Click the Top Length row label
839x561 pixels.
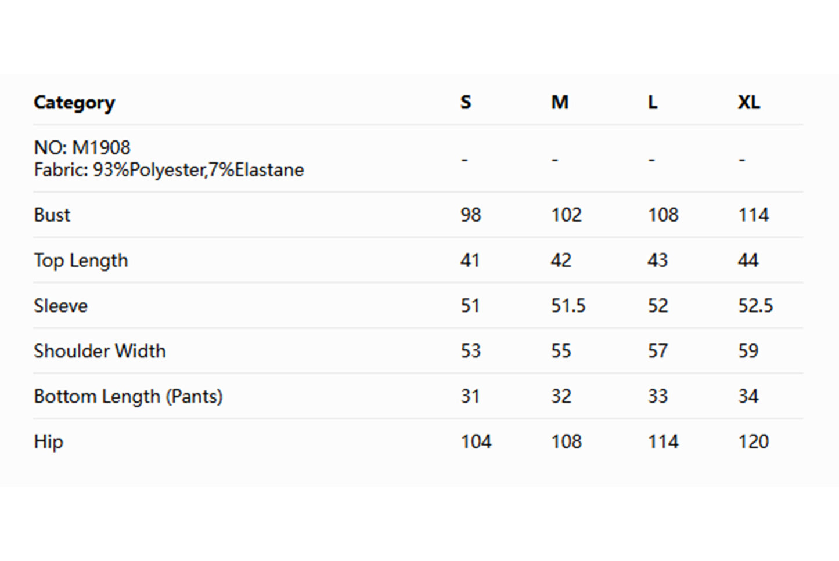coord(81,260)
